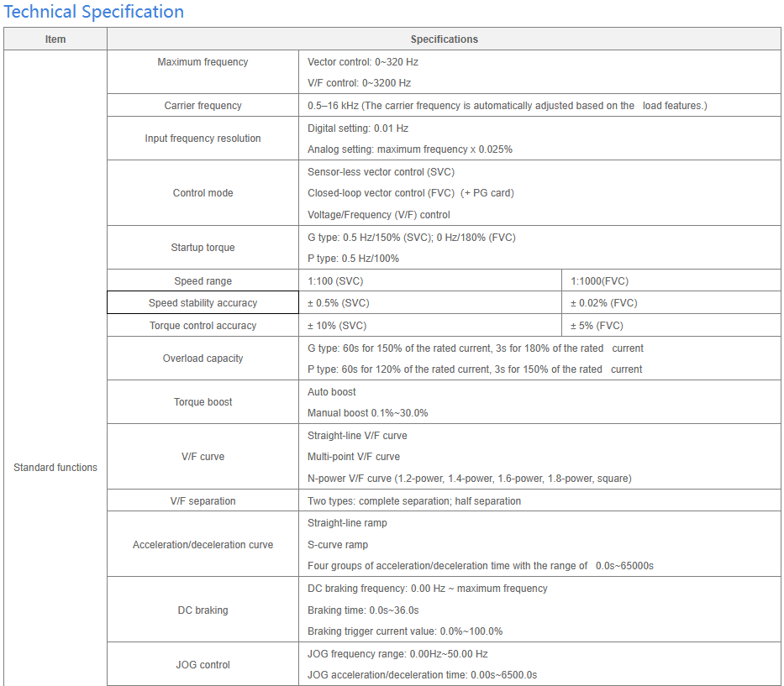
Task: Click the Carrier frequency cell
Action: point(203,106)
